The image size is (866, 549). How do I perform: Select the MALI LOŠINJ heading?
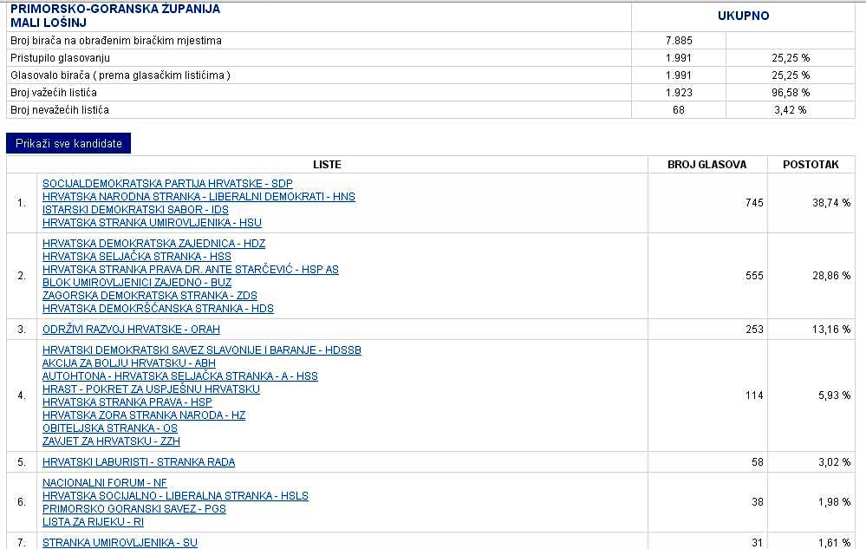pyautogui.click(x=49, y=23)
